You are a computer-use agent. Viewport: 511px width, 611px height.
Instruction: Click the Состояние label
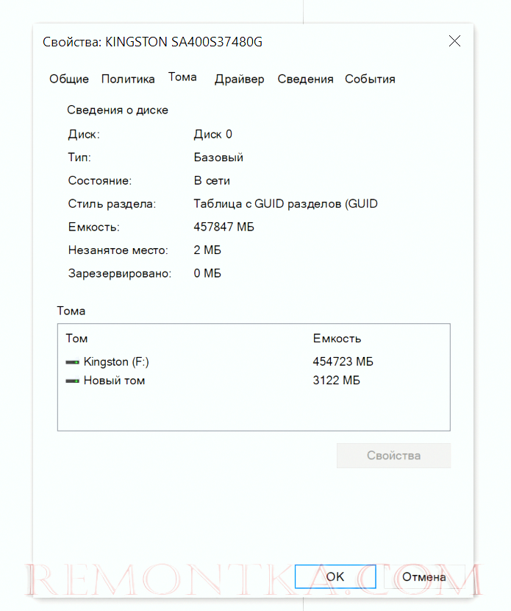click(100, 181)
